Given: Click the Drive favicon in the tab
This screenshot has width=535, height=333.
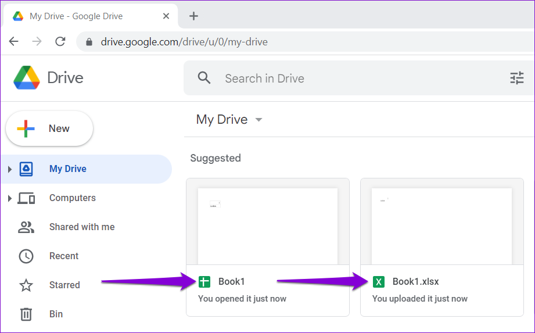Looking at the screenshot, I should click(18, 16).
